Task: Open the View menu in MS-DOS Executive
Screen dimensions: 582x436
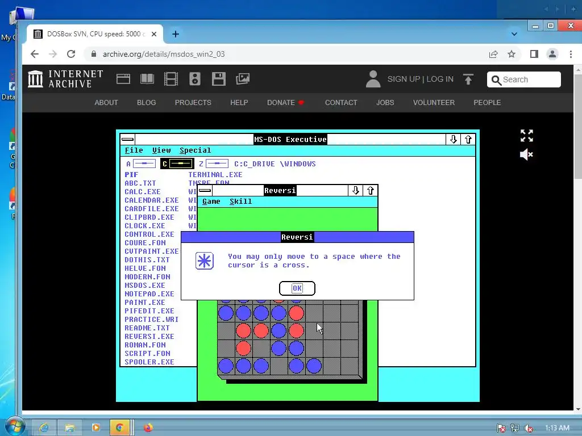Action: [161, 150]
